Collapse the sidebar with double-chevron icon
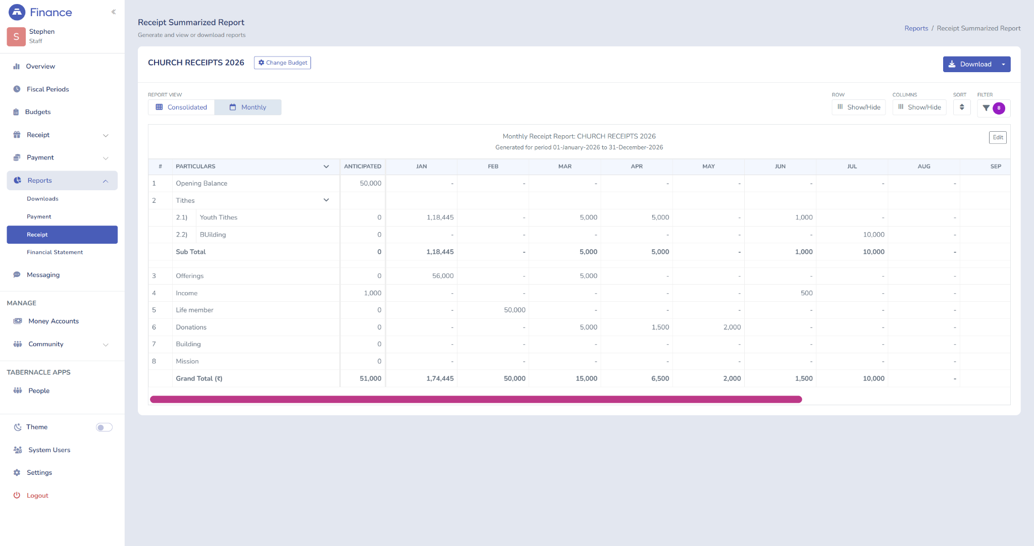1034x546 pixels. point(114,12)
